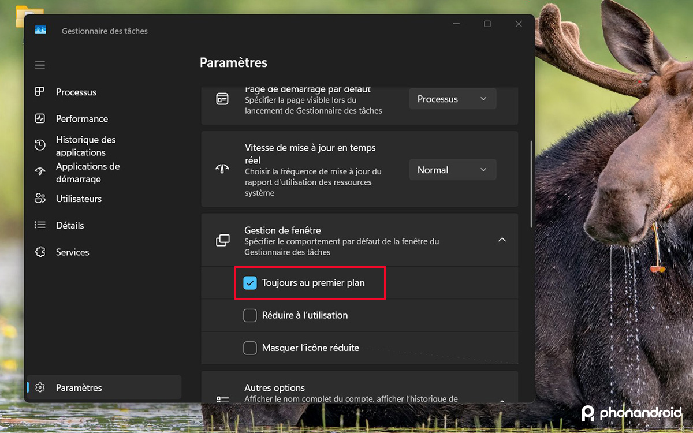
Task: Uncheck Toujours au premier plan
Action: click(x=250, y=283)
